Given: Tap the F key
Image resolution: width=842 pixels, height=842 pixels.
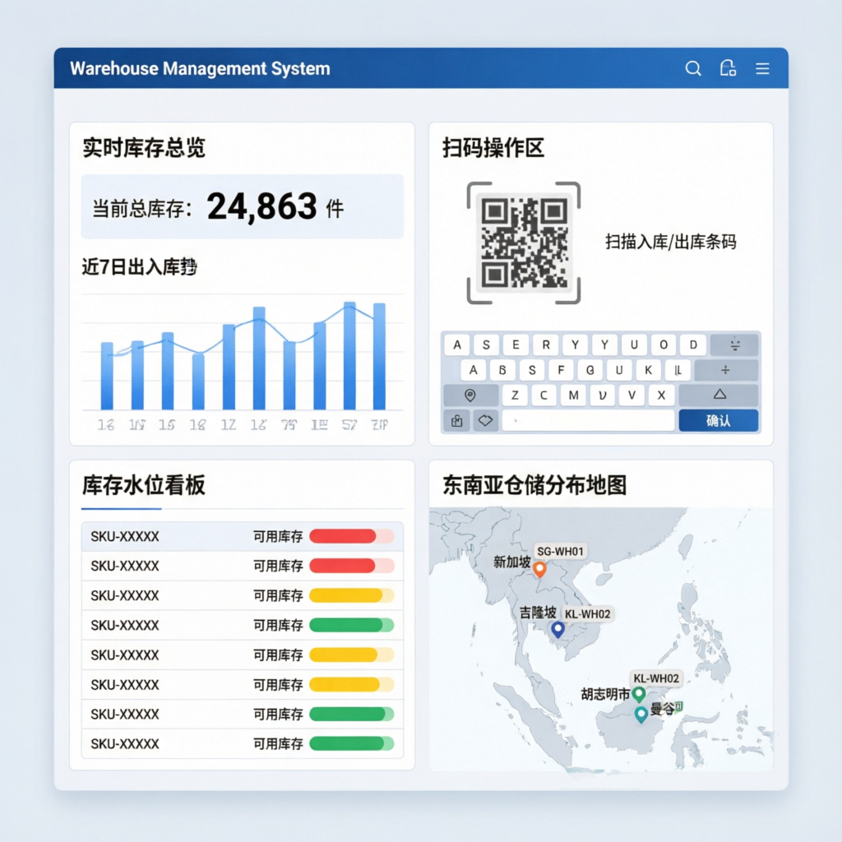Looking at the screenshot, I should (x=561, y=370).
